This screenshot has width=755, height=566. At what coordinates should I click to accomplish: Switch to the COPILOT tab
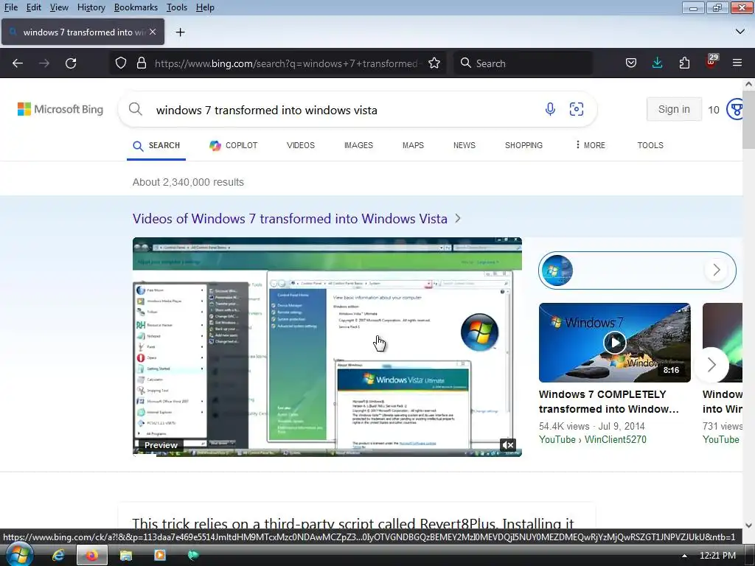pos(234,145)
